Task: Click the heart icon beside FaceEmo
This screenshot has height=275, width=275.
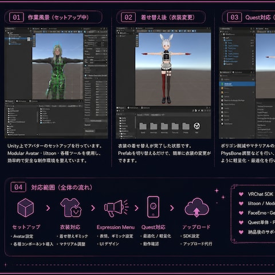Action: click(x=241, y=213)
